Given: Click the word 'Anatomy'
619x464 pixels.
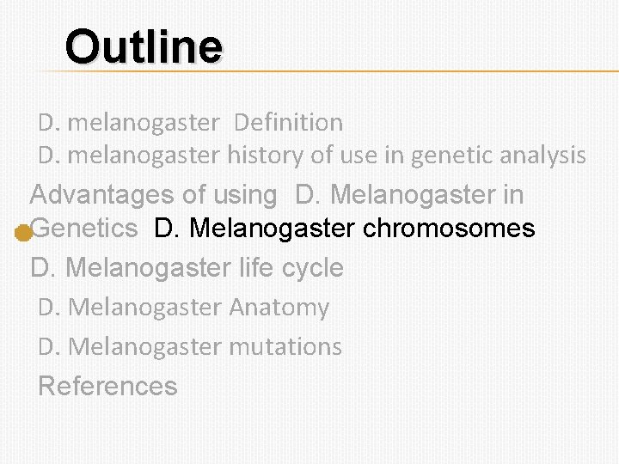Looking at the screenshot, I should [279, 308].
